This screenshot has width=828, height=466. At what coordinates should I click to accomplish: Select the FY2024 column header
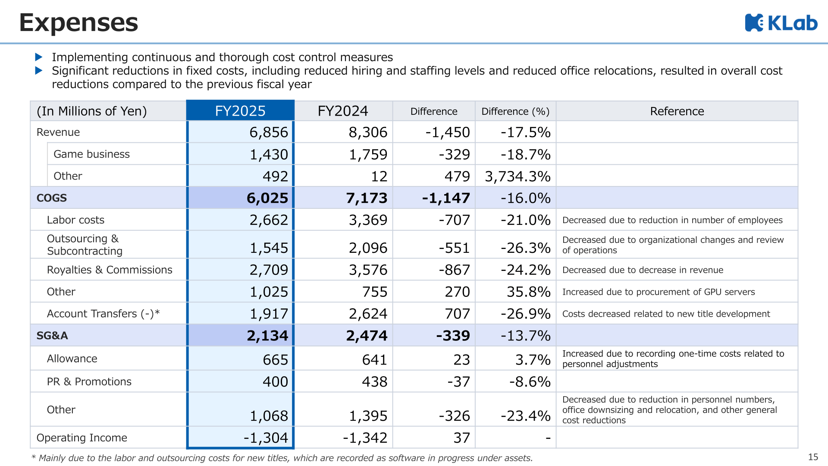(x=343, y=111)
